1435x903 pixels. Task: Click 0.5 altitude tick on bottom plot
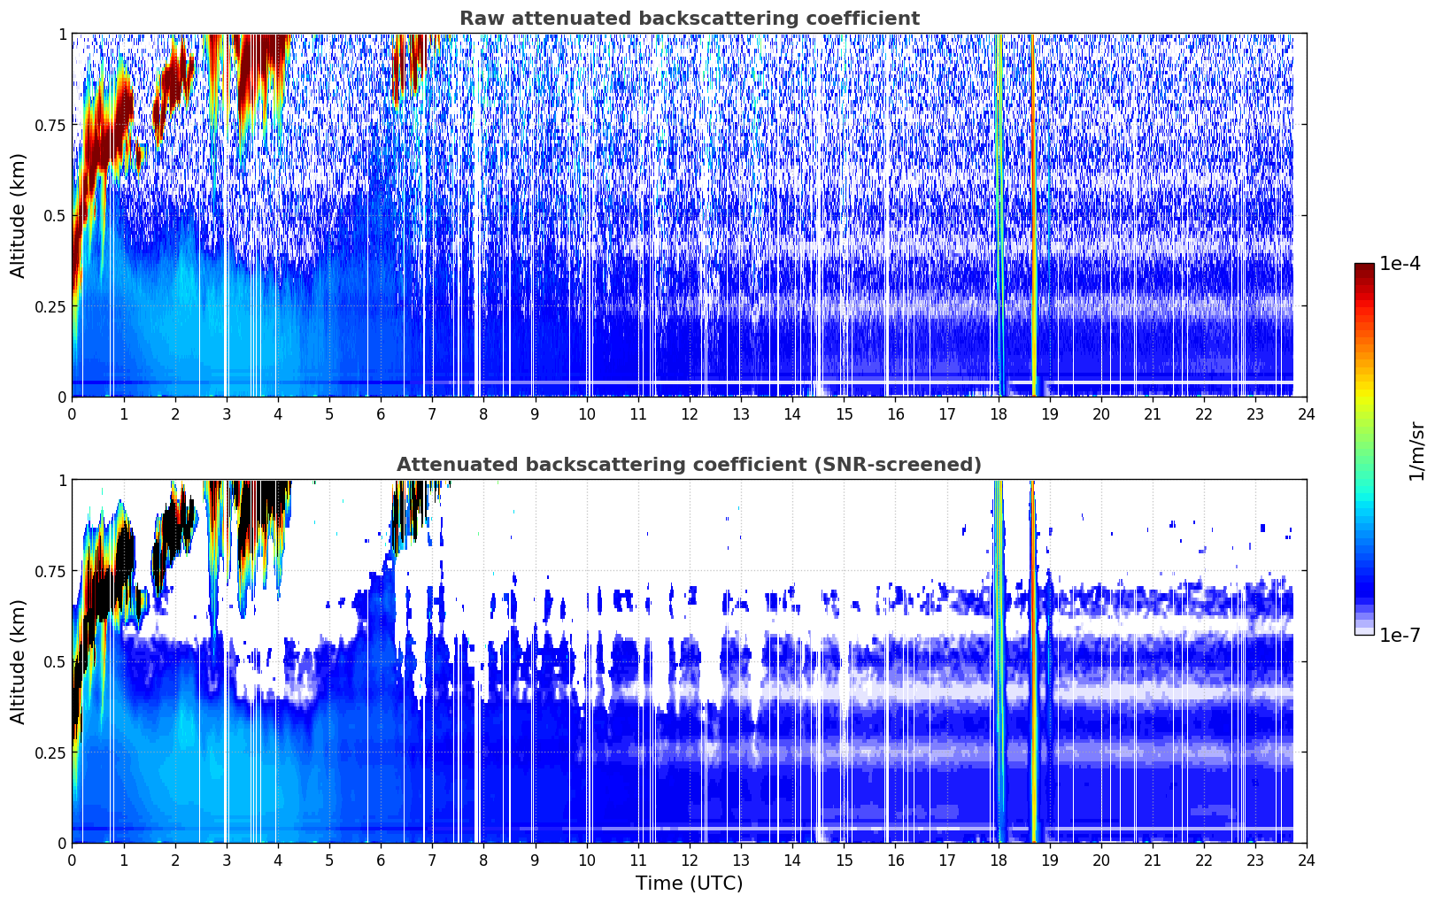pos(55,661)
